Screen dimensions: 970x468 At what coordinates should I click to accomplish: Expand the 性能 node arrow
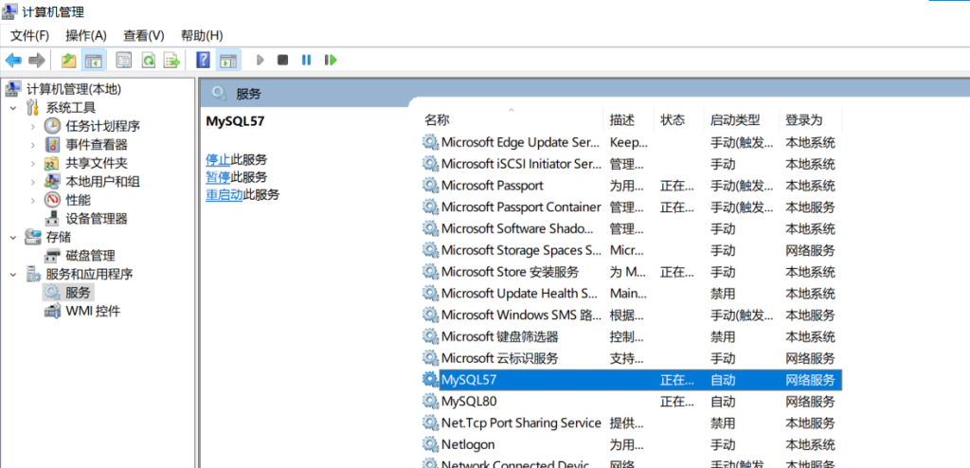[x=33, y=200]
